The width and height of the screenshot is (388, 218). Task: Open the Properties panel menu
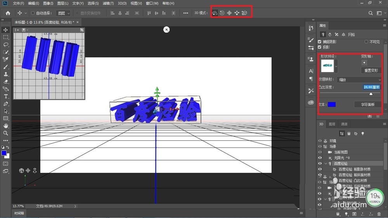384,26
